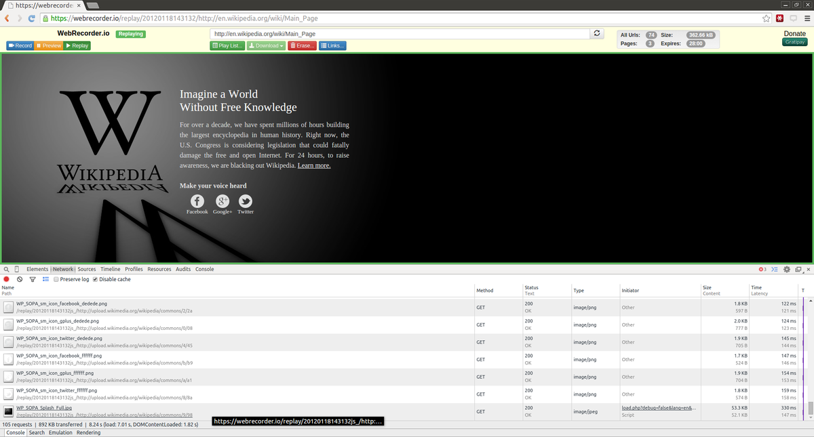Reload the page with browser refresh icon
Screen dimensions: 814x437
pyautogui.click(x=31, y=18)
